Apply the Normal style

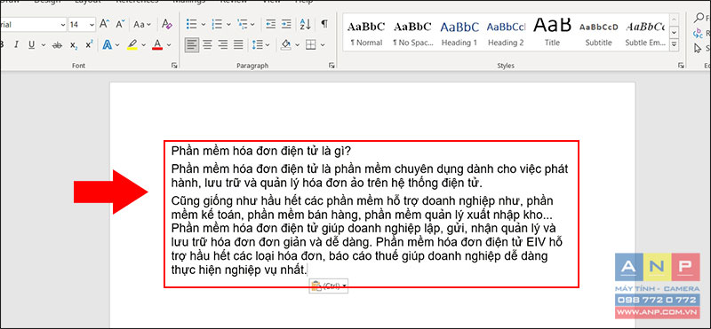[366, 33]
